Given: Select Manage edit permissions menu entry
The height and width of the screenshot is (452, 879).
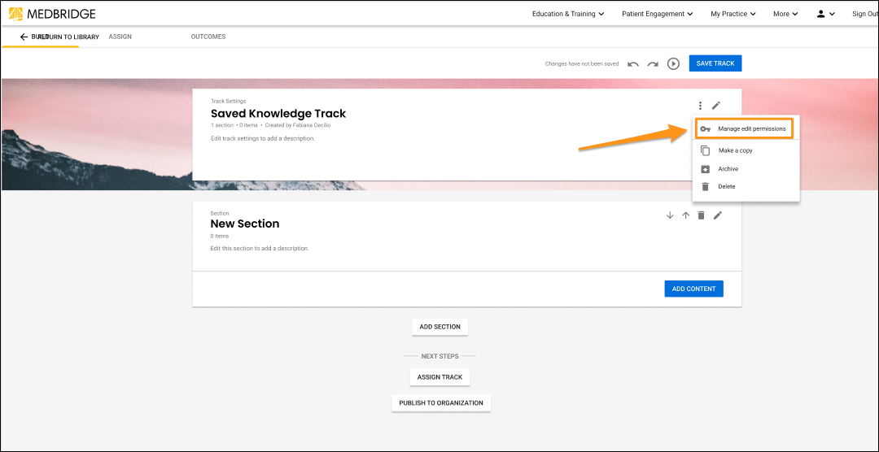Looking at the screenshot, I should coord(751,128).
